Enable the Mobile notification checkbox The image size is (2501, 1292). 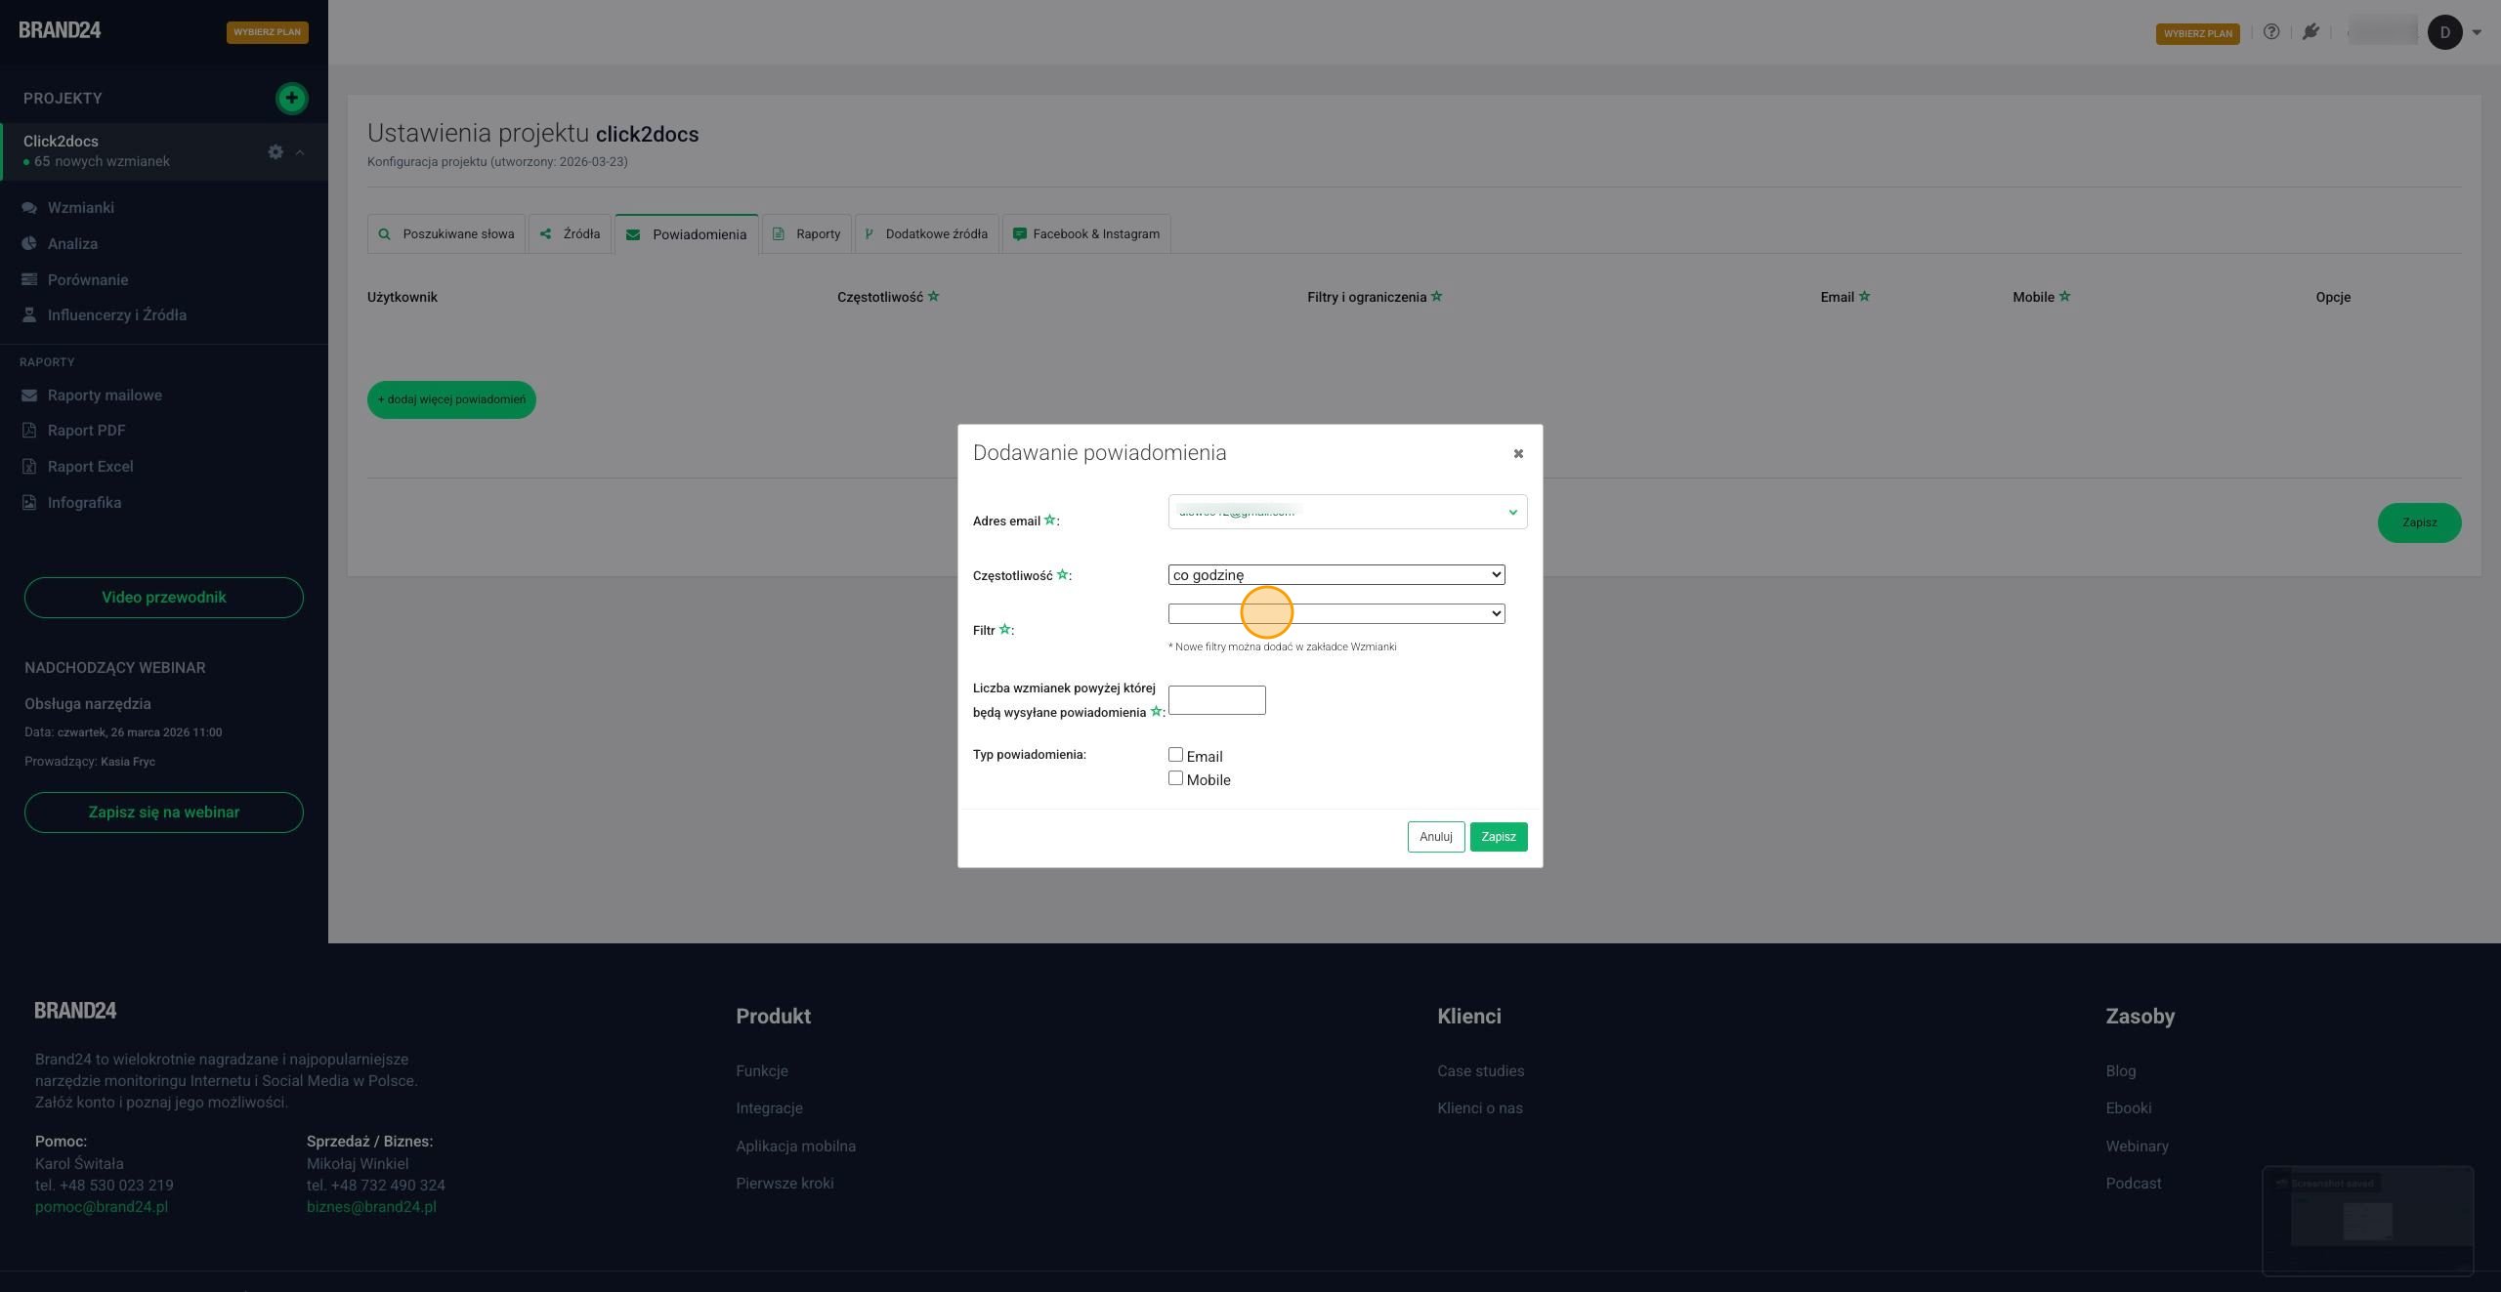[1175, 778]
